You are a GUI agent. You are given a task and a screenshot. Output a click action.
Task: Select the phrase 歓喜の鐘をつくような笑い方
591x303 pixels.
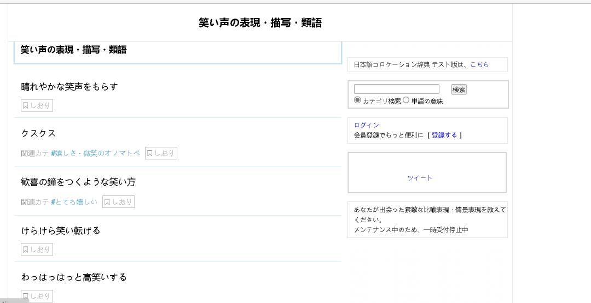tap(78, 182)
